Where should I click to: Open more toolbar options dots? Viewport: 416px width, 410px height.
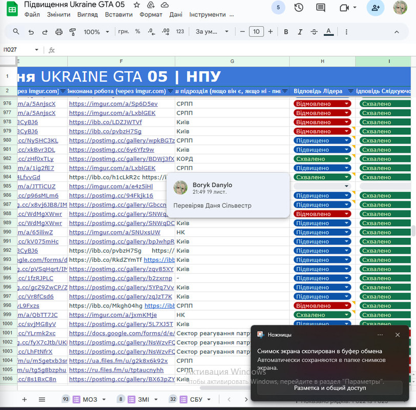pyautogui.click(x=346, y=32)
